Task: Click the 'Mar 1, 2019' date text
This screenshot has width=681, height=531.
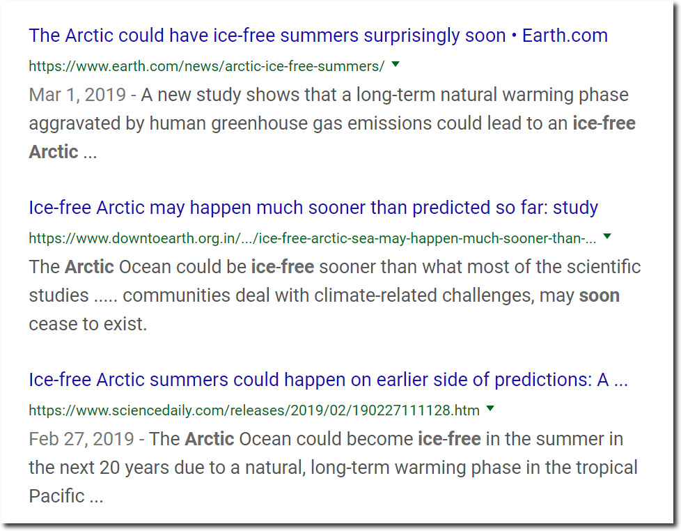Action: [77, 95]
